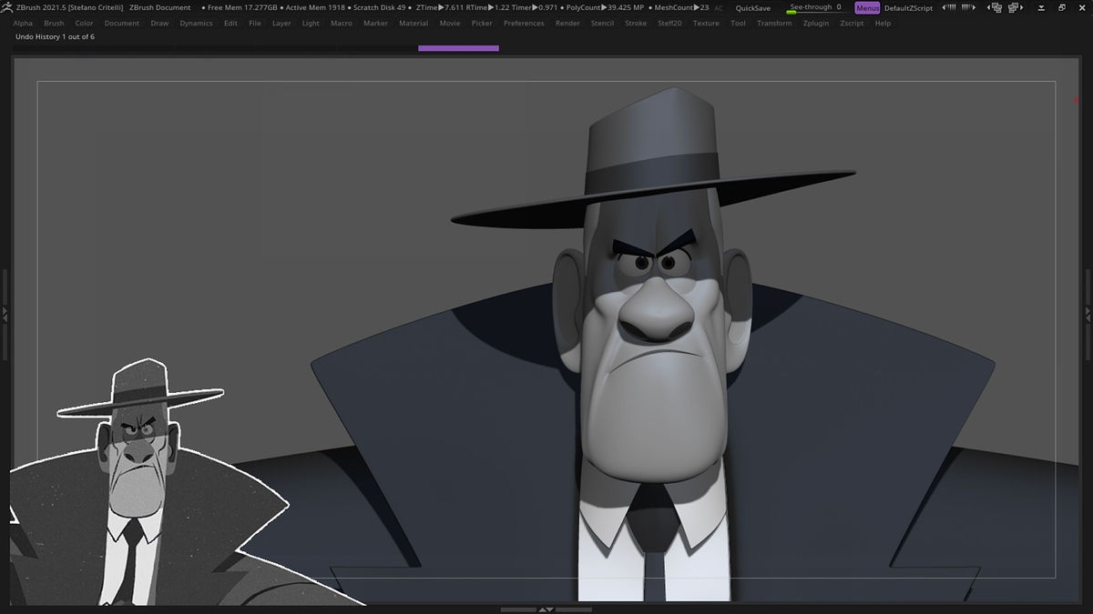The image size is (1093, 614).
Task: Open the Marker menu
Action: [x=375, y=23]
